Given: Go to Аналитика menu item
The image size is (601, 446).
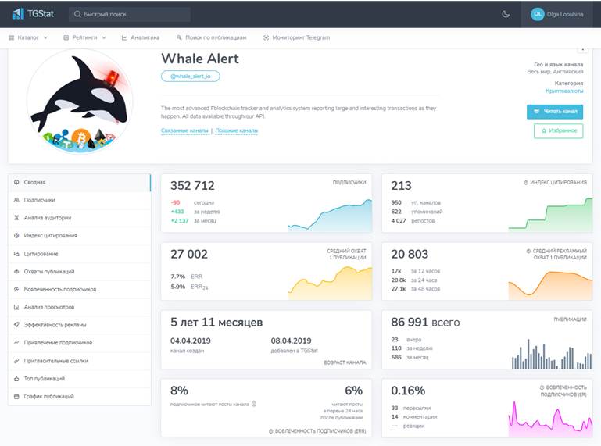Looking at the screenshot, I should (140, 37).
